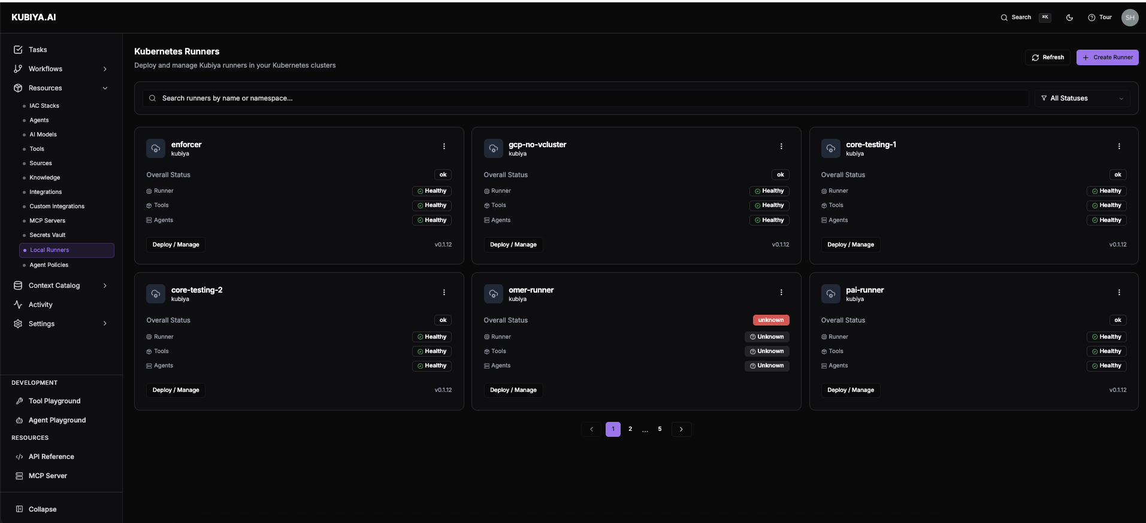Click Deploy / Manage for pai-runner

coord(851,390)
